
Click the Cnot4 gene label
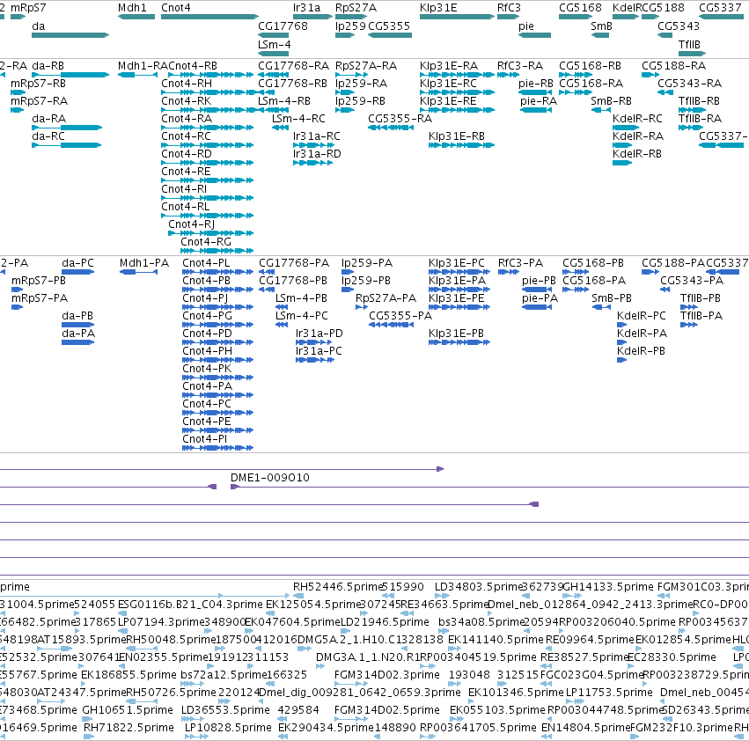176,8
